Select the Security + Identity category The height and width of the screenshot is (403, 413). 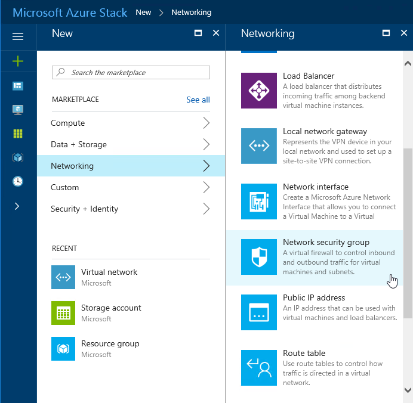coord(131,209)
